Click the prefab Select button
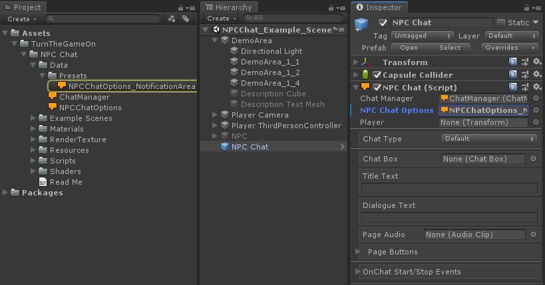The width and height of the screenshot is (545, 285). pos(450,48)
